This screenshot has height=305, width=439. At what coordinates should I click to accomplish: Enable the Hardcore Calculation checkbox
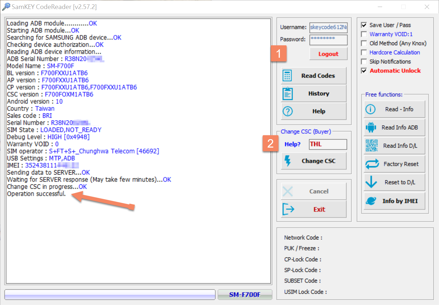(x=364, y=52)
